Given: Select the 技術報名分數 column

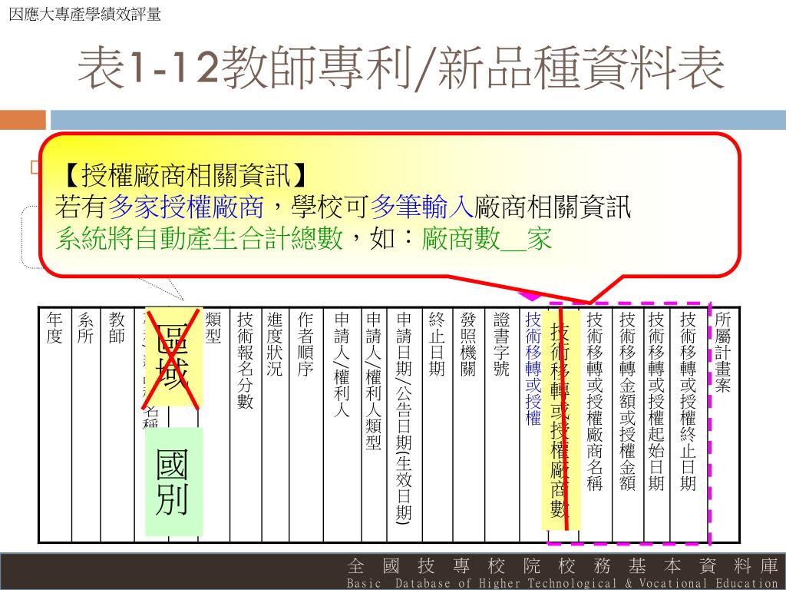Looking at the screenshot, I should point(245,360).
